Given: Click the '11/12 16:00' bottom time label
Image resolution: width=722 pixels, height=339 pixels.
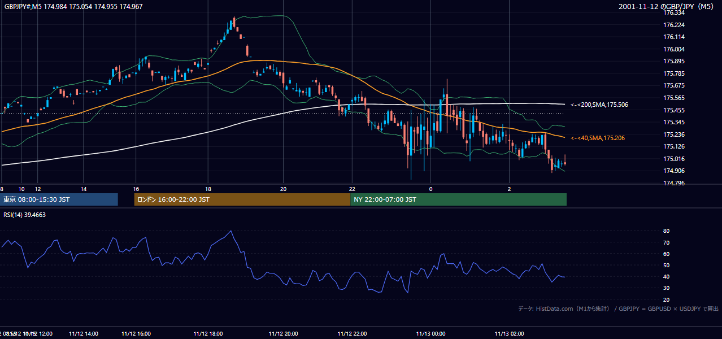Looking at the screenshot, I should (x=136, y=334).
